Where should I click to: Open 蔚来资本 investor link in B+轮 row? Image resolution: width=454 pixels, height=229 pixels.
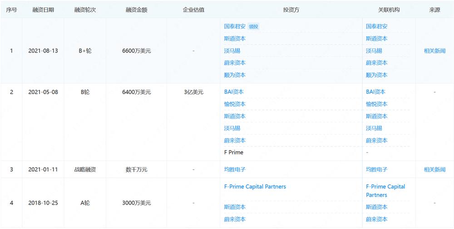click(235, 63)
